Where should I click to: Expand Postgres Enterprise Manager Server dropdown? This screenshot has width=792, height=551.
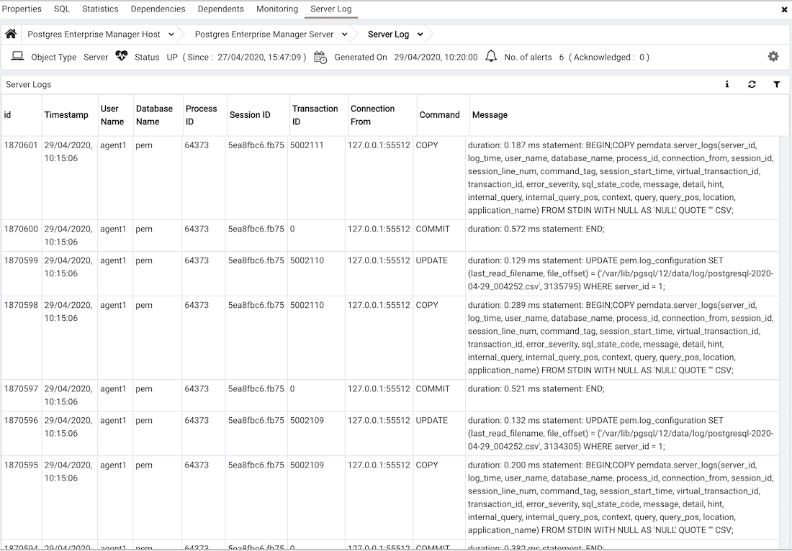click(x=345, y=34)
